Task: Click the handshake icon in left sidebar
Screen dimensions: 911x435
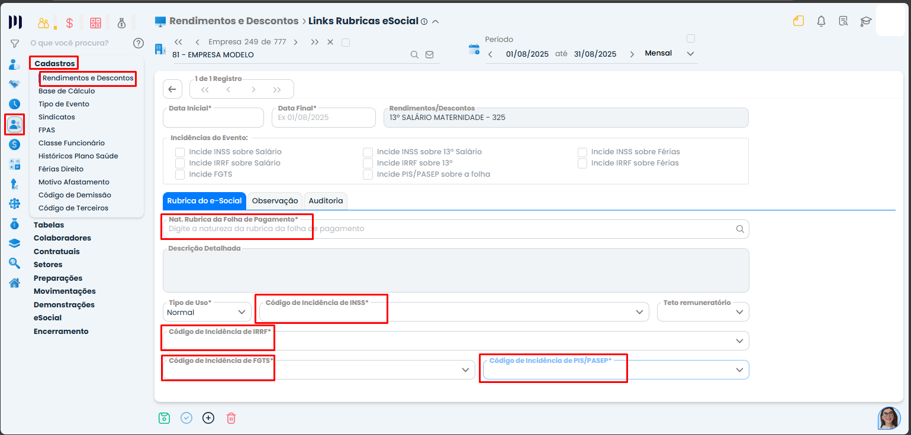Action: [x=15, y=84]
